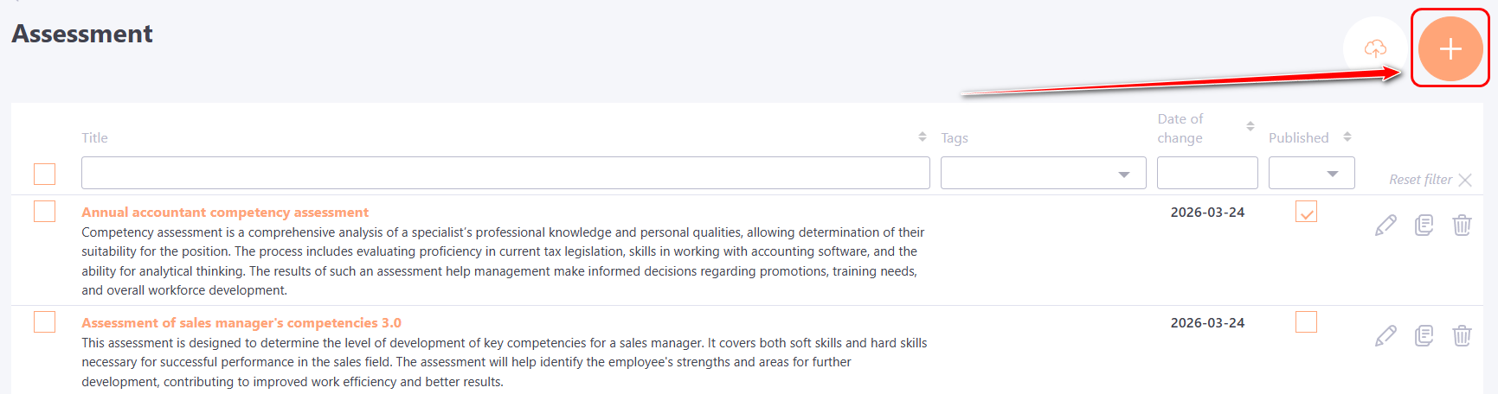1498x394 pixels.
Task: Edit the sales manager's competencies assessment
Action: tap(1385, 335)
